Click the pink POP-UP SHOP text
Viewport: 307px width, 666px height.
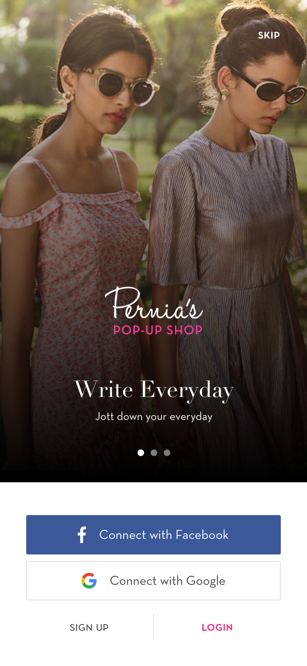pyautogui.click(x=158, y=330)
